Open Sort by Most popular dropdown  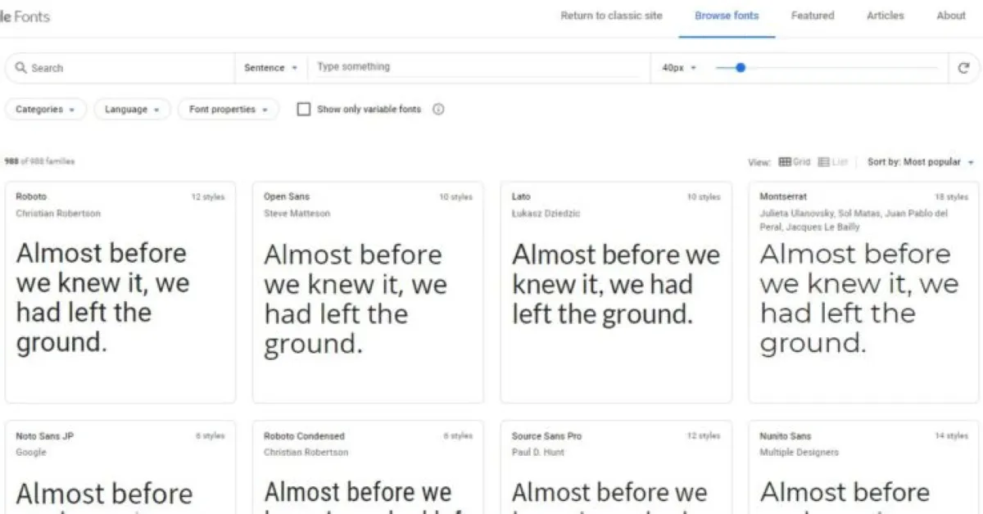click(x=920, y=162)
